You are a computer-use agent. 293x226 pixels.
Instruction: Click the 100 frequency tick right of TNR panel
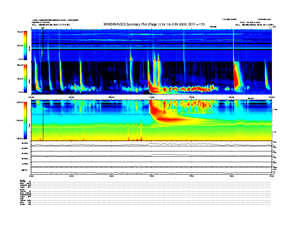(275, 109)
